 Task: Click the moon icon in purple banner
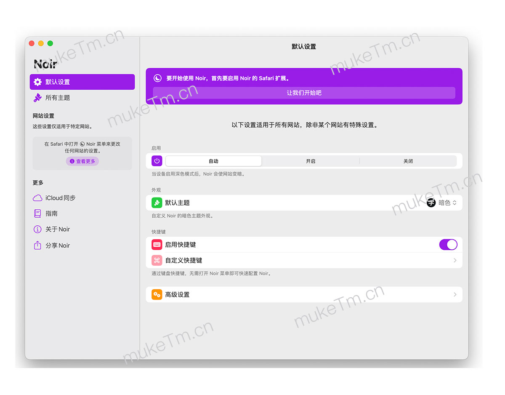click(x=157, y=78)
